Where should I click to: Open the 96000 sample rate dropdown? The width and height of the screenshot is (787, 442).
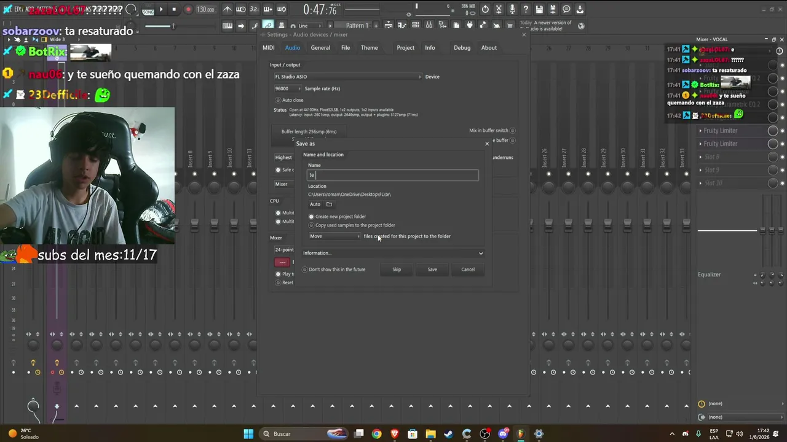(x=287, y=88)
